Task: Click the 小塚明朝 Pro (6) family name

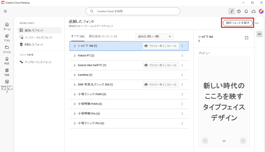Action: click(89, 114)
